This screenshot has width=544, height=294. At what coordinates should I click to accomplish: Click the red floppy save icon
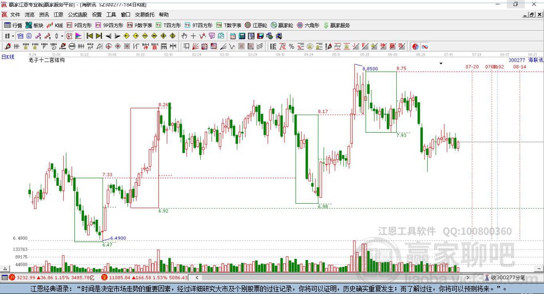(260, 36)
